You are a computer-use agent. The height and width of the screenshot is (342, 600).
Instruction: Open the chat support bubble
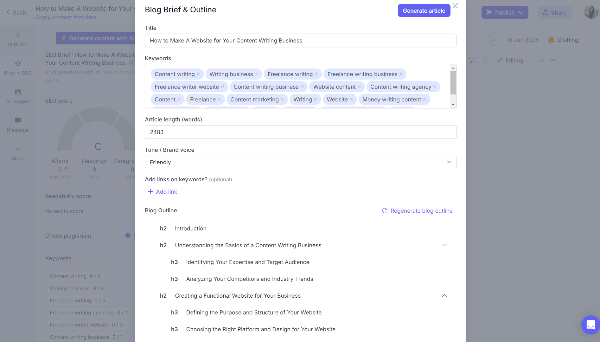coord(590,325)
